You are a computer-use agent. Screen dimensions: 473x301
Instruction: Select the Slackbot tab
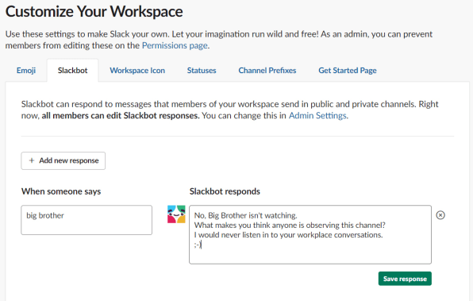click(73, 71)
